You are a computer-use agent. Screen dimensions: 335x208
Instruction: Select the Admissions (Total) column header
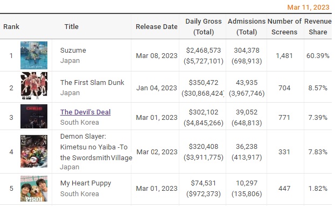pos(247,27)
